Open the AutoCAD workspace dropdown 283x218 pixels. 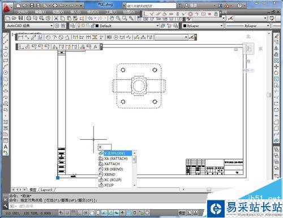click(29, 25)
